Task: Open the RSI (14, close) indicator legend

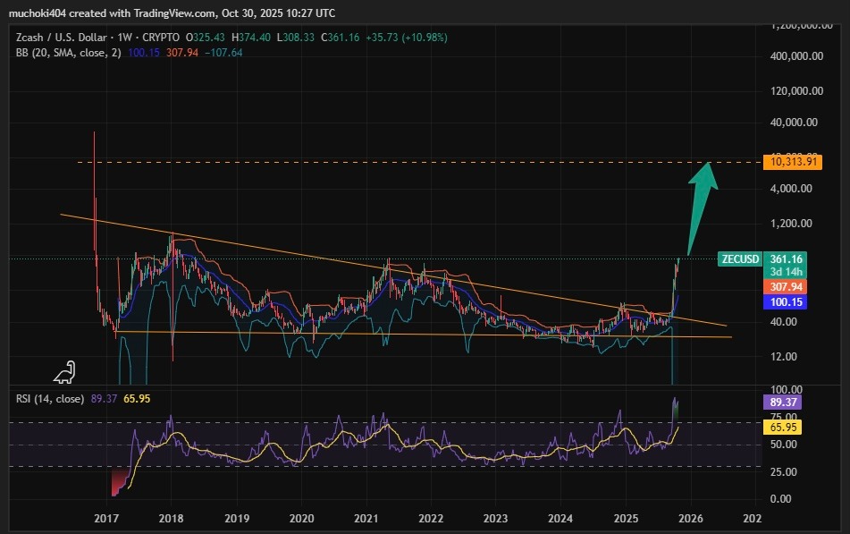Action: click(51, 399)
